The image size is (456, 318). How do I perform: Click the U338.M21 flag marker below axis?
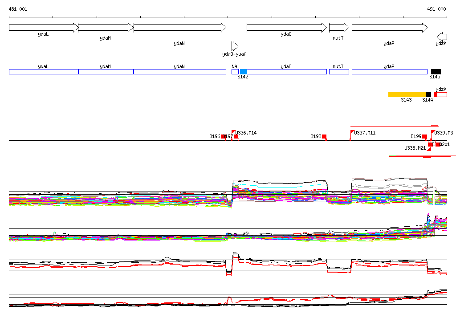[429, 149]
